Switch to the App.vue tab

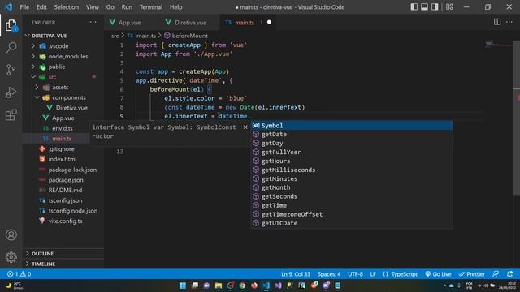(129, 23)
